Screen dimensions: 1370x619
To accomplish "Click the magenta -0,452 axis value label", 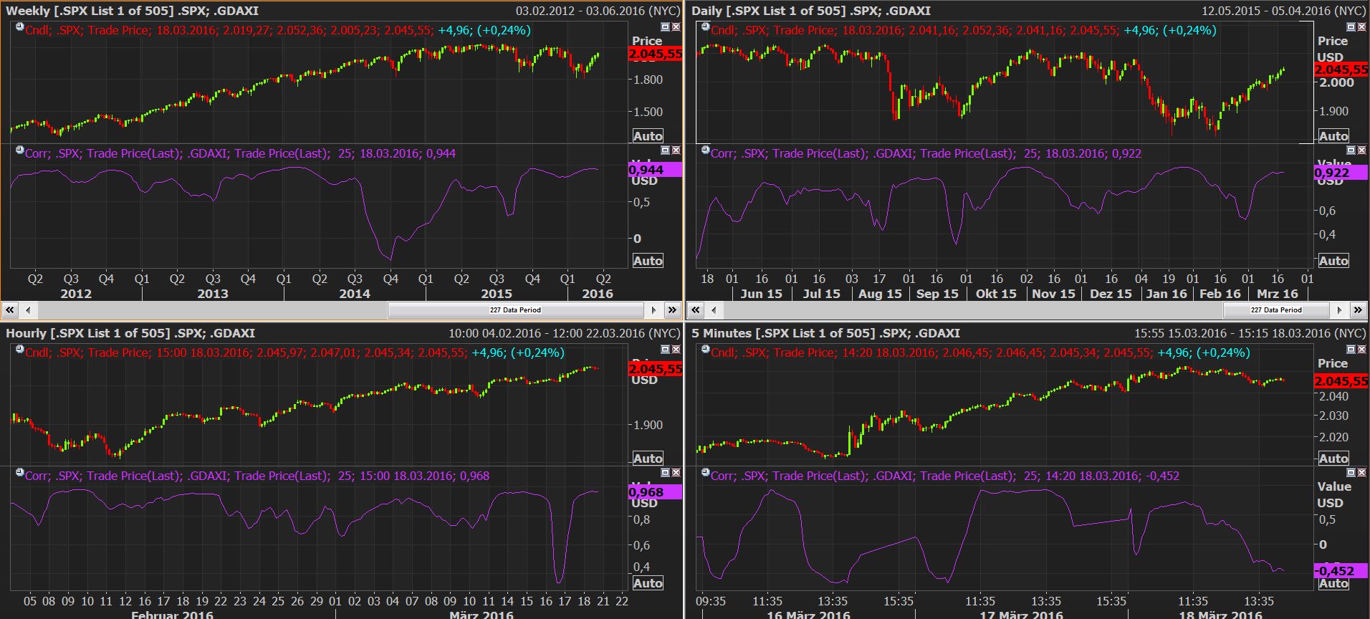I will coord(1341,571).
